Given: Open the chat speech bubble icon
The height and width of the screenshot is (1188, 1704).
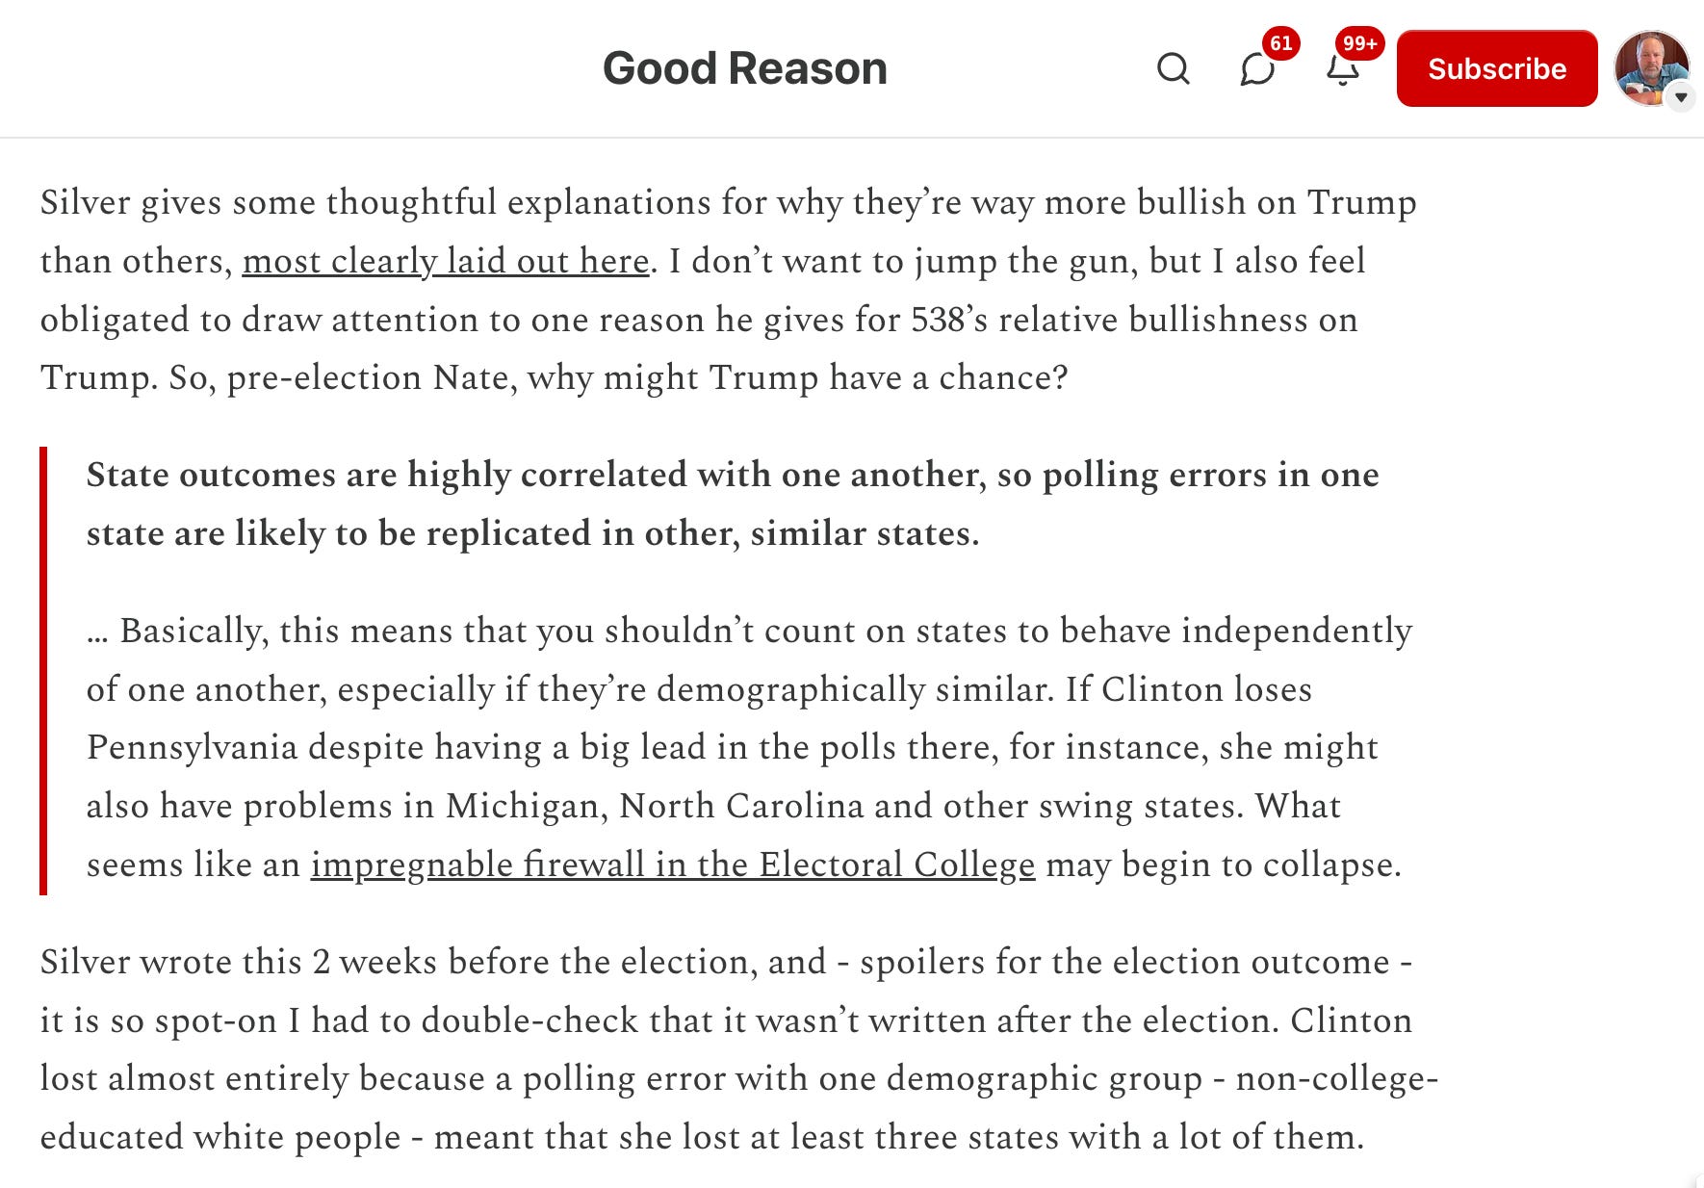Looking at the screenshot, I should (x=1257, y=70).
